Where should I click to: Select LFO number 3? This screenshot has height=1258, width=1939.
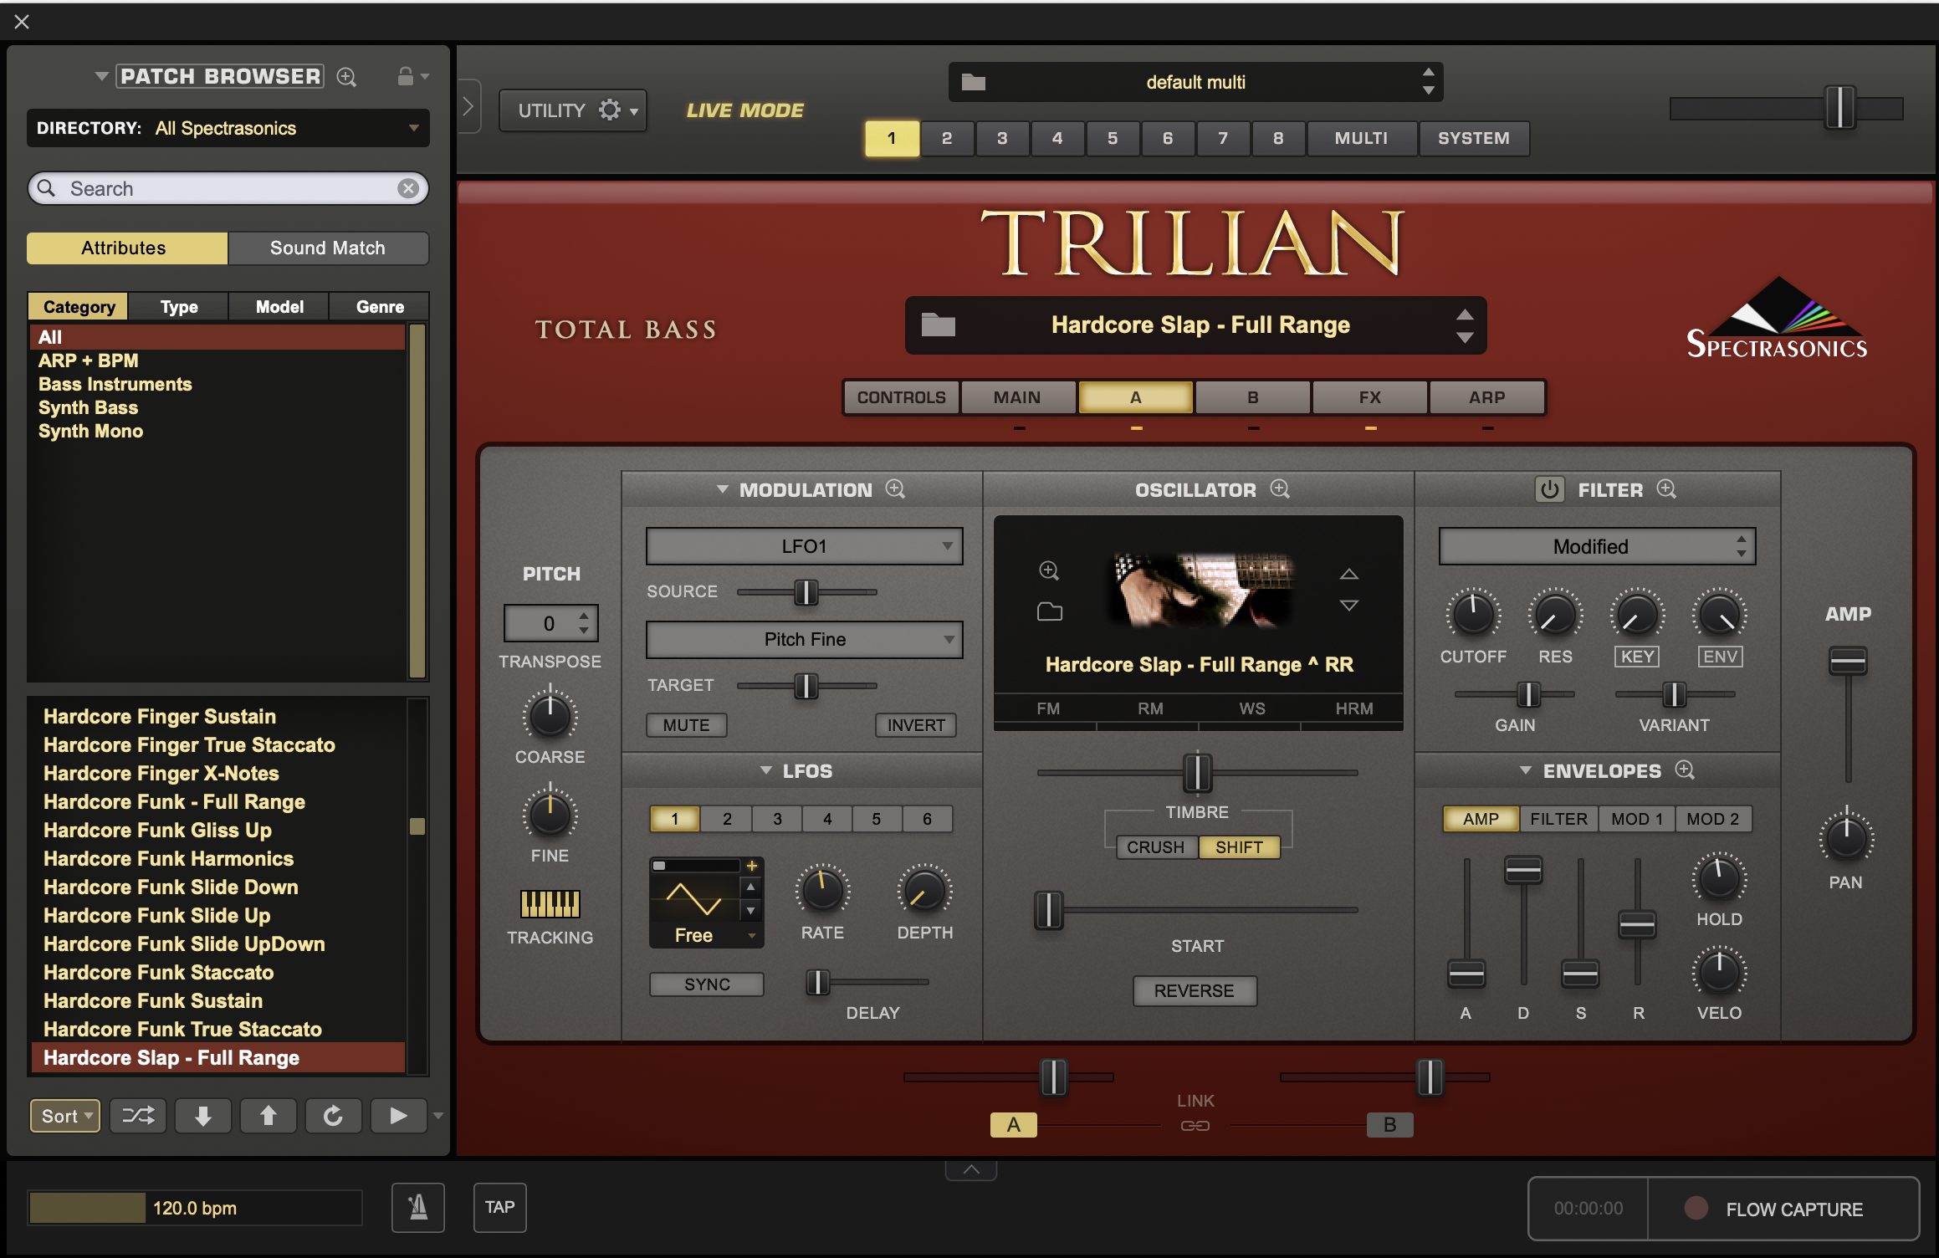click(777, 818)
